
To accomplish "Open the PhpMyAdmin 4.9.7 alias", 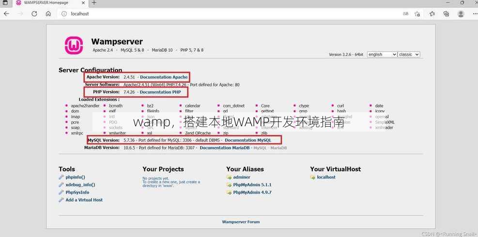I will tap(252, 192).
